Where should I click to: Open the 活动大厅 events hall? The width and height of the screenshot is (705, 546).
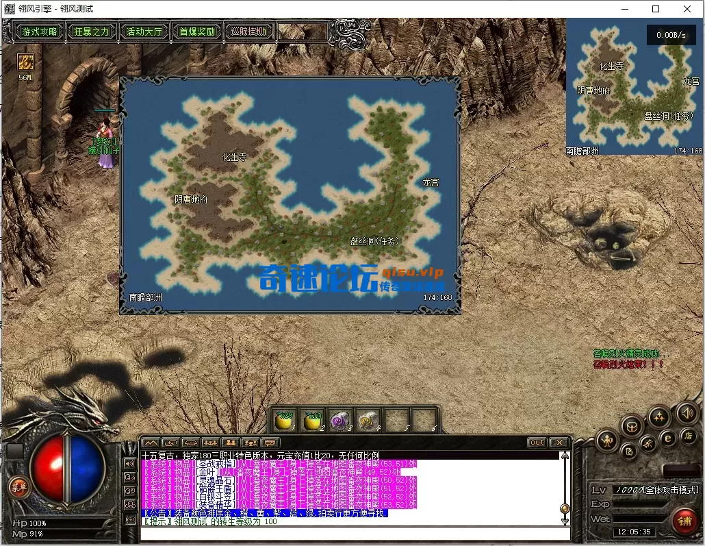pyautogui.click(x=144, y=32)
